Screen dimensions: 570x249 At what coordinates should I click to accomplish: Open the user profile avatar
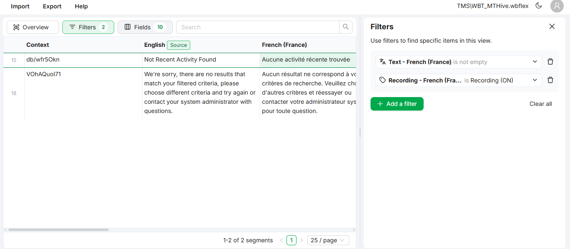(557, 6)
